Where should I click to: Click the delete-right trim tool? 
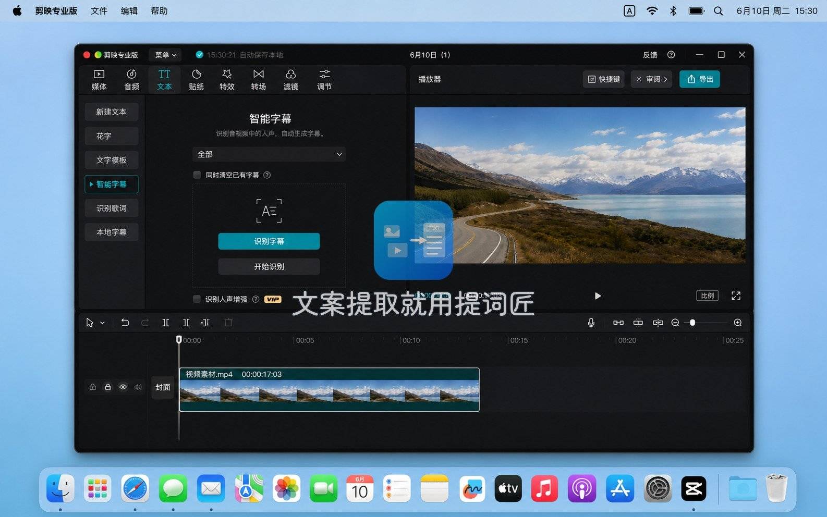coord(205,323)
